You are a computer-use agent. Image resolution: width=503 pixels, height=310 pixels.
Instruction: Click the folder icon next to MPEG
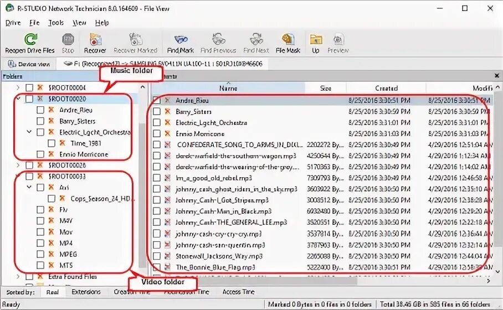[x=52, y=254]
